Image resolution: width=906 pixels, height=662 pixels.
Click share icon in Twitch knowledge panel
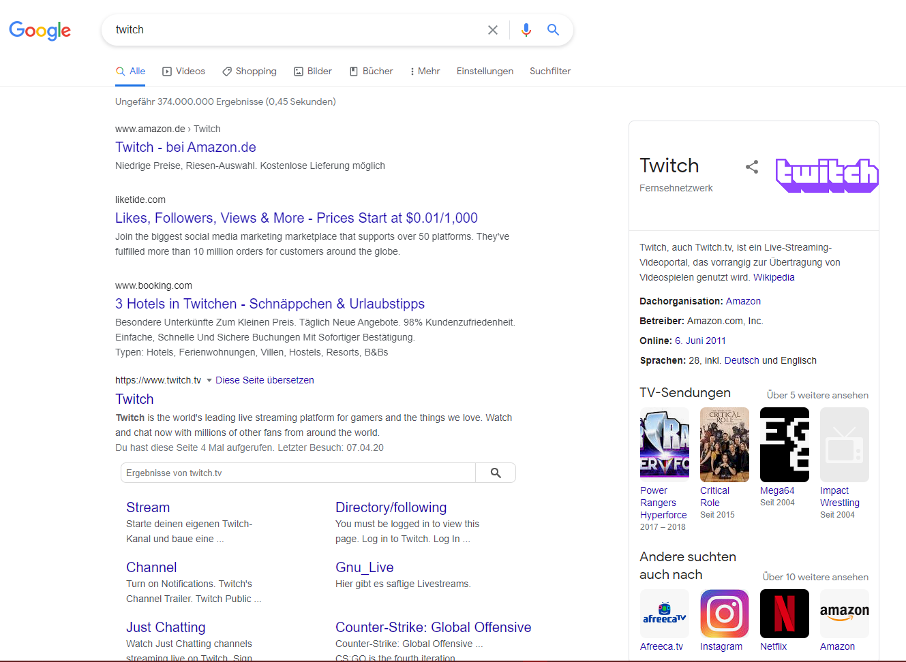tap(752, 167)
